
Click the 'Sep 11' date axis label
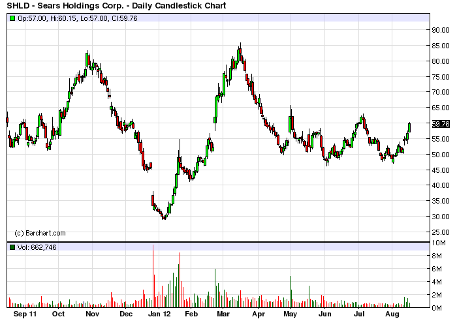pyautogui.click(x=25, y=314)
